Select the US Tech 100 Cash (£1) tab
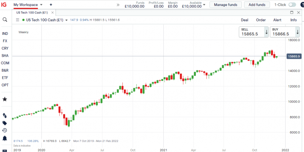The height and width of the screenshot is (152, 304). click(32, 13)
